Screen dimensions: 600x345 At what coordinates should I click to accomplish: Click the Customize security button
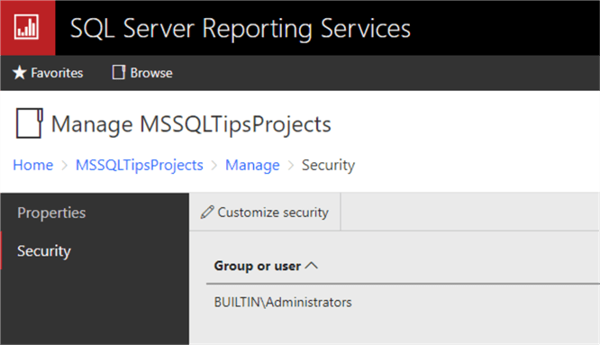(x=264, y=212)
